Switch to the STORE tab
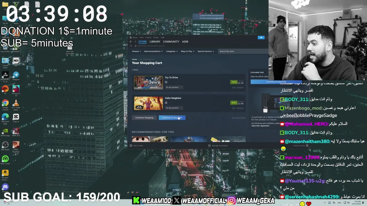 (x=142, y=42)
